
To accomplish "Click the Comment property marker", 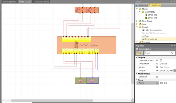I will 157,77.
